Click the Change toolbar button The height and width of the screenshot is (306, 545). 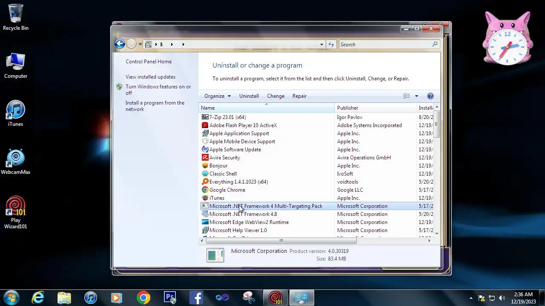[x=275, y=96]
